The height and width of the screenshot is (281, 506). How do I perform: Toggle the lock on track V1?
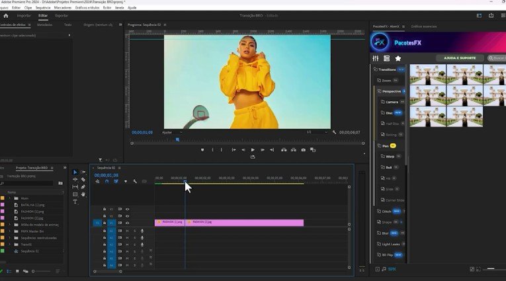coord(105,223)
